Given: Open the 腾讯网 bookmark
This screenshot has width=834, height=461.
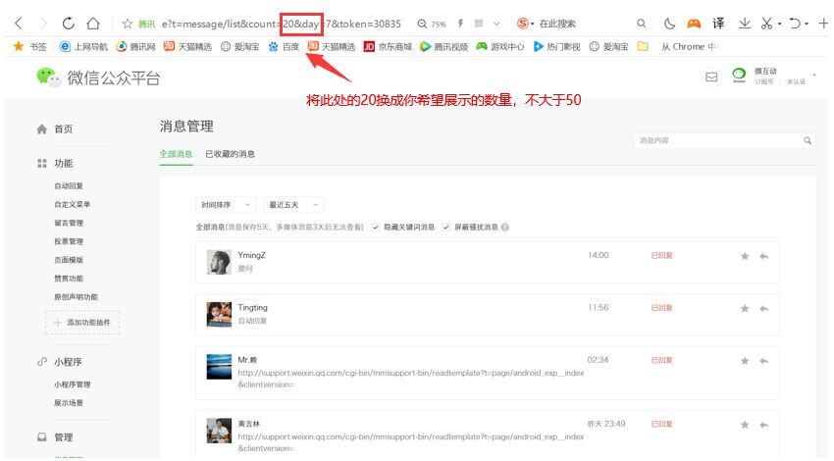Looking at the screenshot, I should (135, 47).
